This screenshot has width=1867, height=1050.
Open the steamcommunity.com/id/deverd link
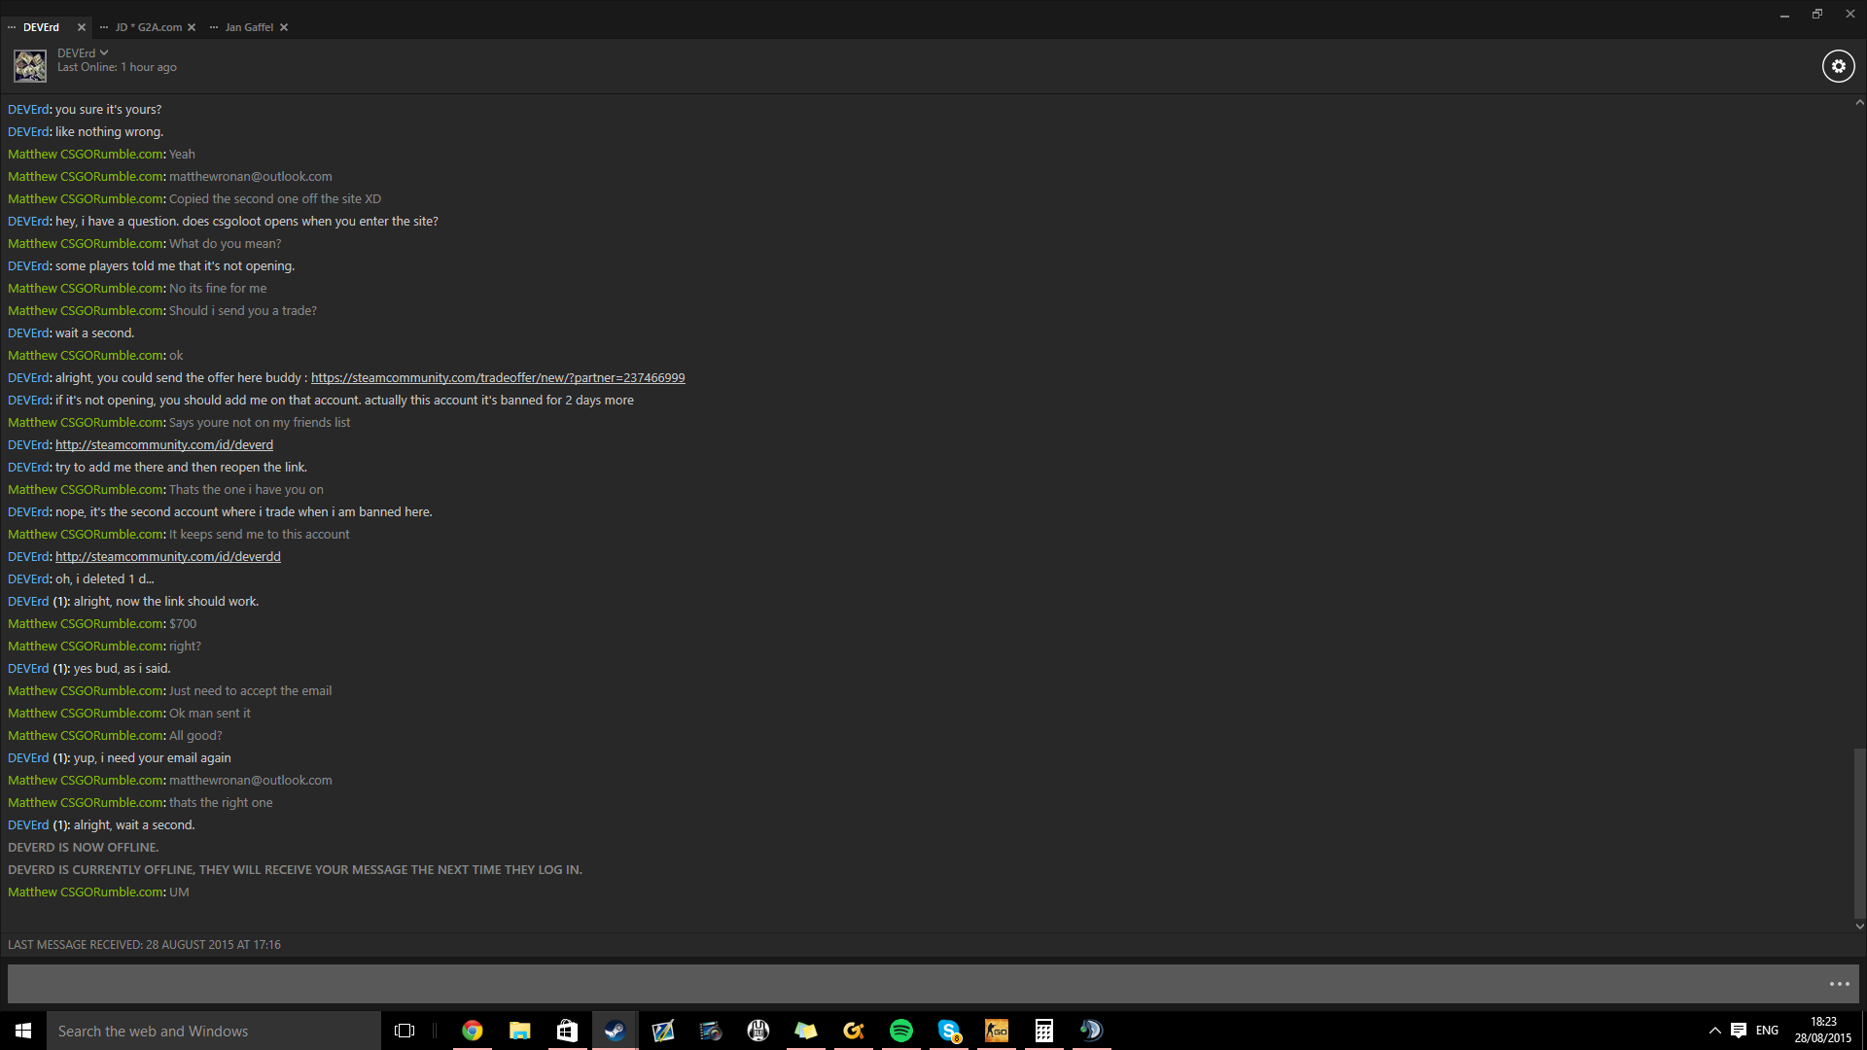(x=163, y=445)
